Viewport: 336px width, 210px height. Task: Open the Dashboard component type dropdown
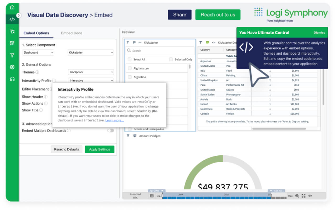click(38, 52)
